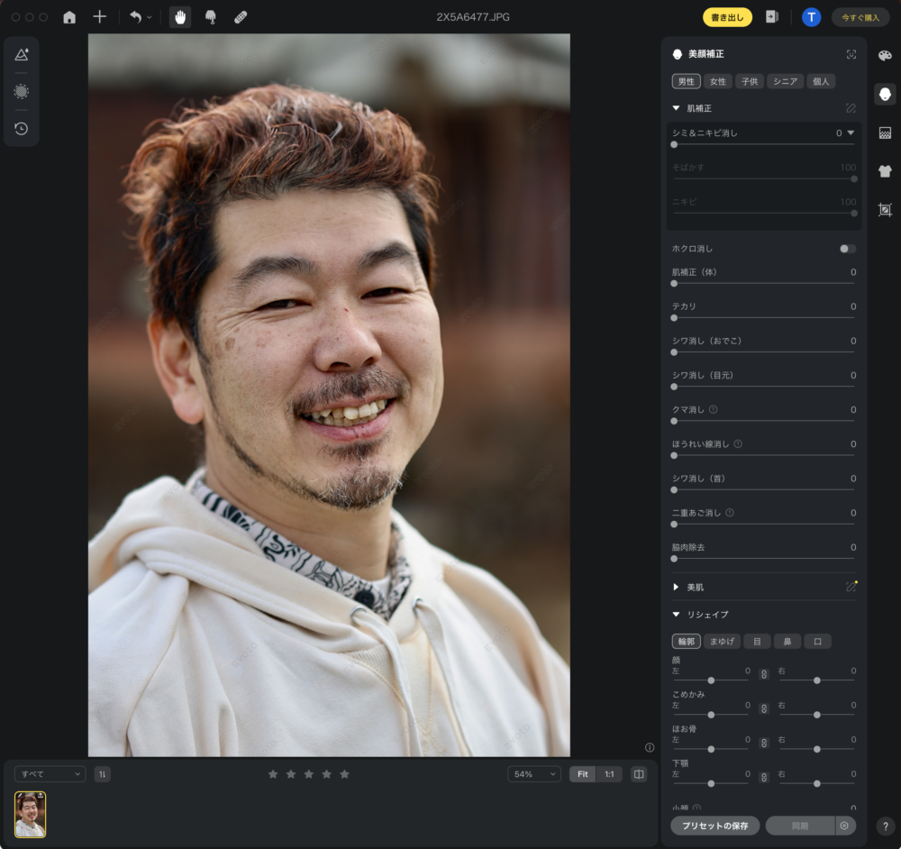Click the face detection icon beside 美顔補正
The height and width of the screenshot is (849, 901).
point(851,54)
